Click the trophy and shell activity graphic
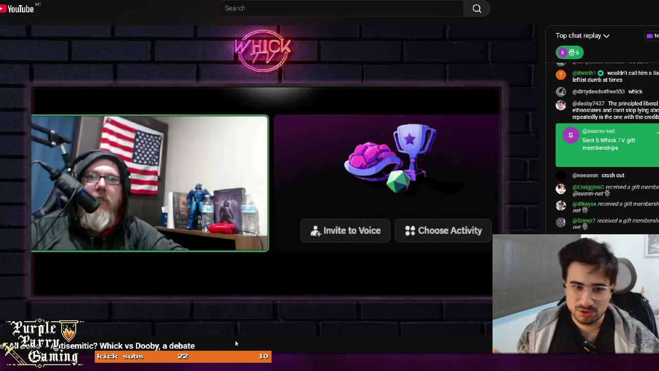The image size is (659, 371). click(x=390, y=158)
